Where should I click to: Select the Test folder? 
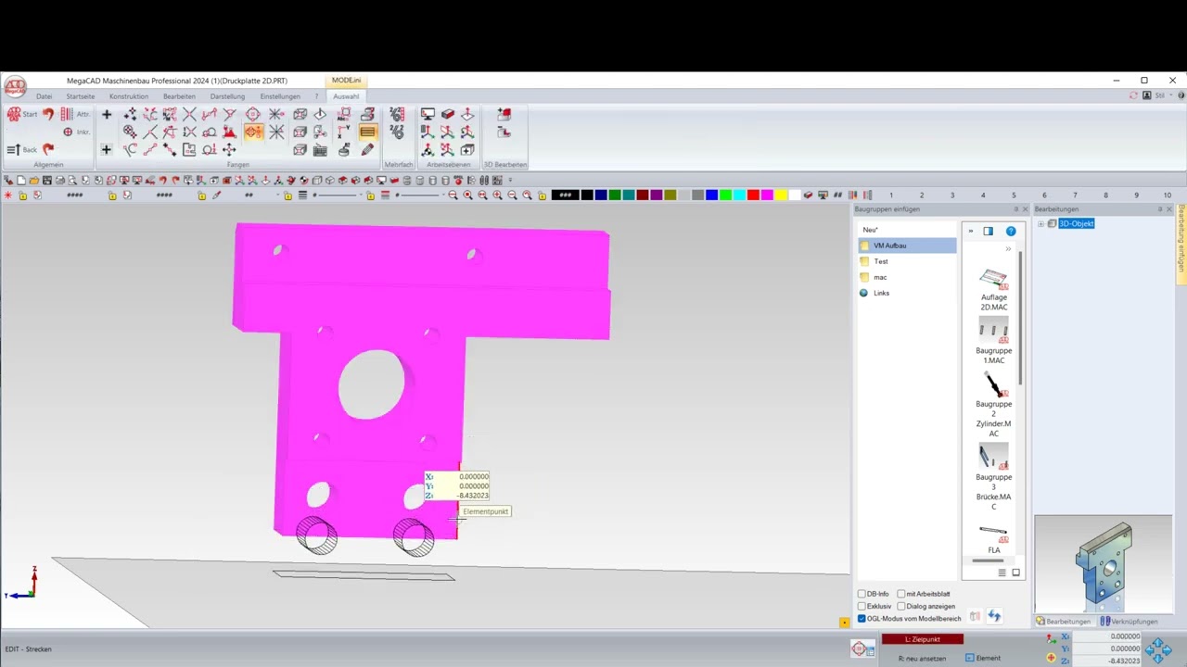(x=881, y=261)
